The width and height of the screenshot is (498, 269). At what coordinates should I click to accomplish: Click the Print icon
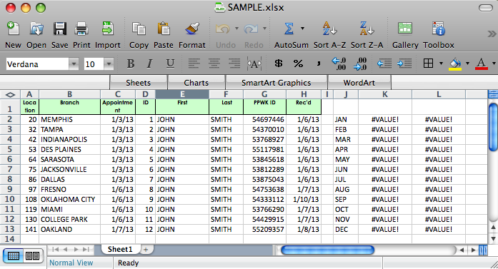point(81,29)
